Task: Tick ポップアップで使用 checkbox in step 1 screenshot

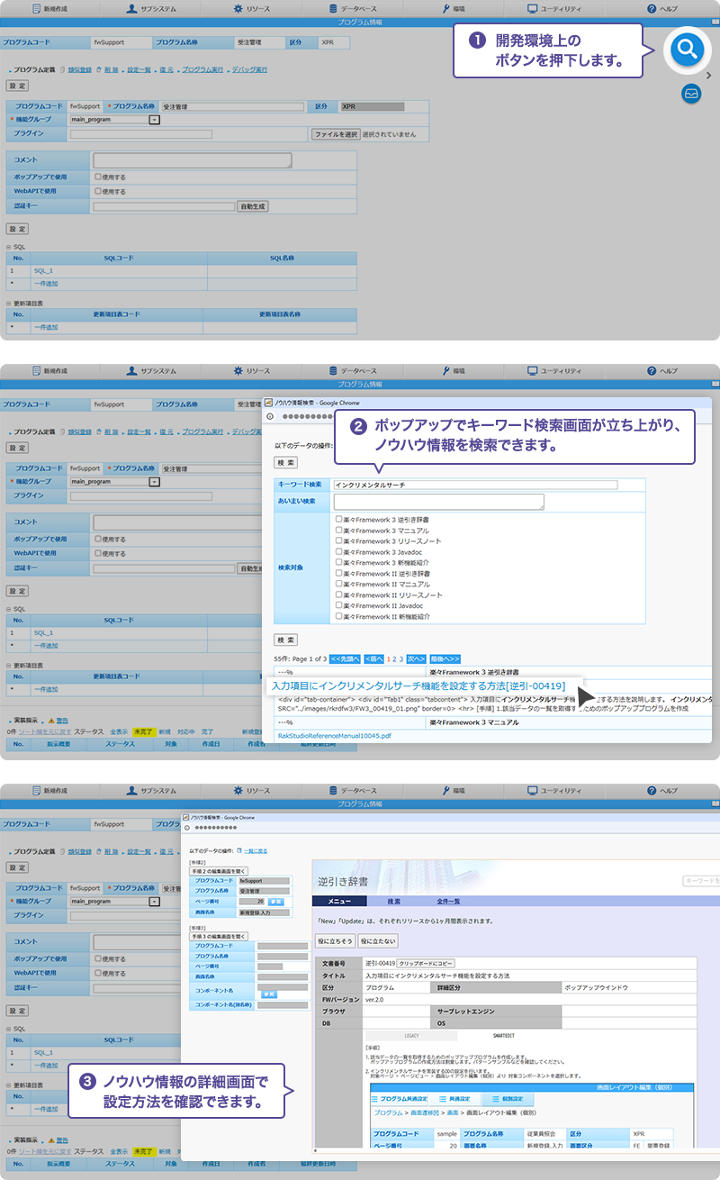Action: 98,177
